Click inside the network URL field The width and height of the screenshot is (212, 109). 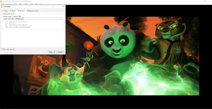[x=31, y=19]
